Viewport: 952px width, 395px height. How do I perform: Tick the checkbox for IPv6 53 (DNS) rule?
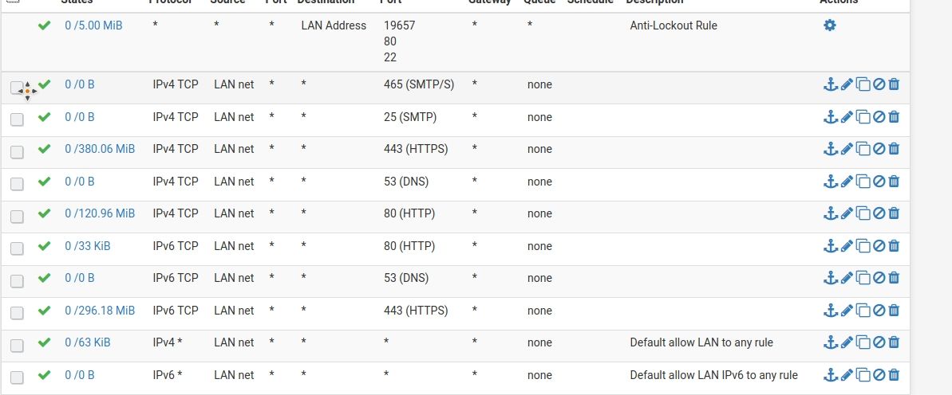click(17, 280)
